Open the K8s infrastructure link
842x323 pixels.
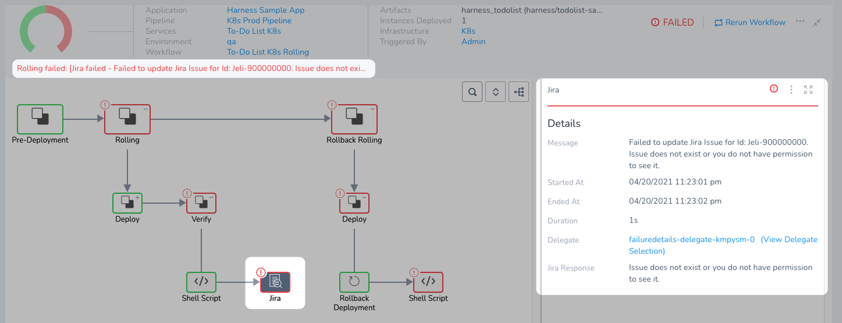(468, 31)
